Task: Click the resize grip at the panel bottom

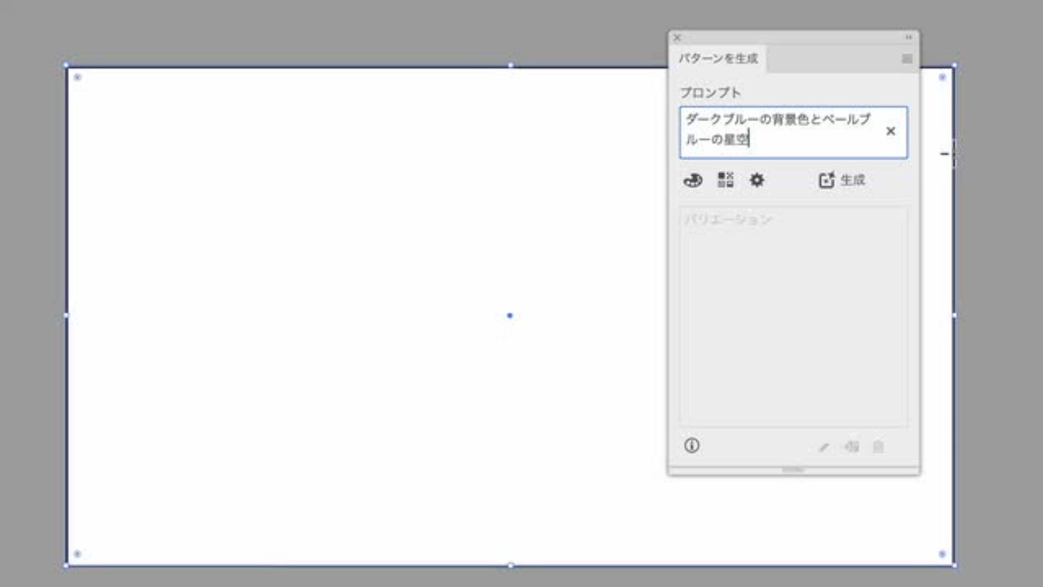Action: (x=793, y=470)
